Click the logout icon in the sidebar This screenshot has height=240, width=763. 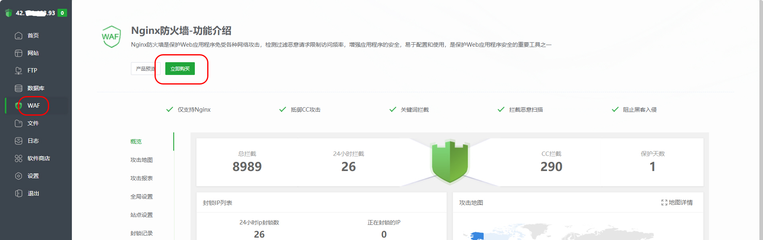(x=18, y=193)
